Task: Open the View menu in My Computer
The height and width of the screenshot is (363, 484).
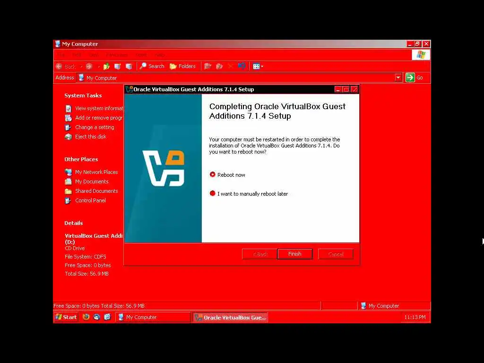Action: pyautogui.click(x=94, y=55)
